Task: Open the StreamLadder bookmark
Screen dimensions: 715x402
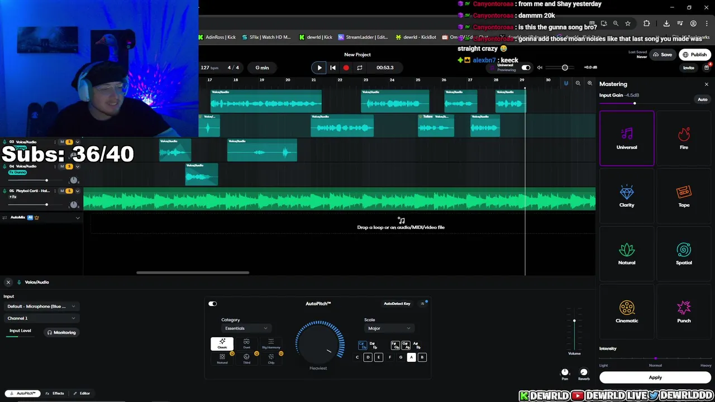Action: pos(363,37)
